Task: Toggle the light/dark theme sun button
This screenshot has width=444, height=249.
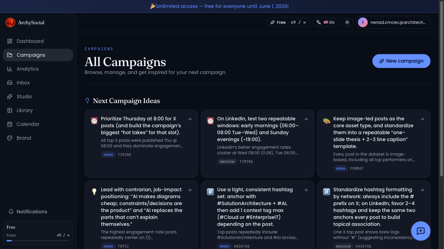Action: [347, 22]
